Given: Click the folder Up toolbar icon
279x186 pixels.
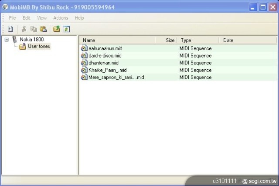Looking at the screenshot, I should 57,29.
